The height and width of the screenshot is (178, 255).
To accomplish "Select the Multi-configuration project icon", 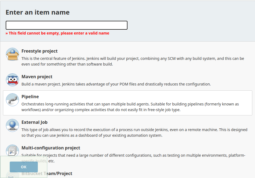I will point(12,151).
